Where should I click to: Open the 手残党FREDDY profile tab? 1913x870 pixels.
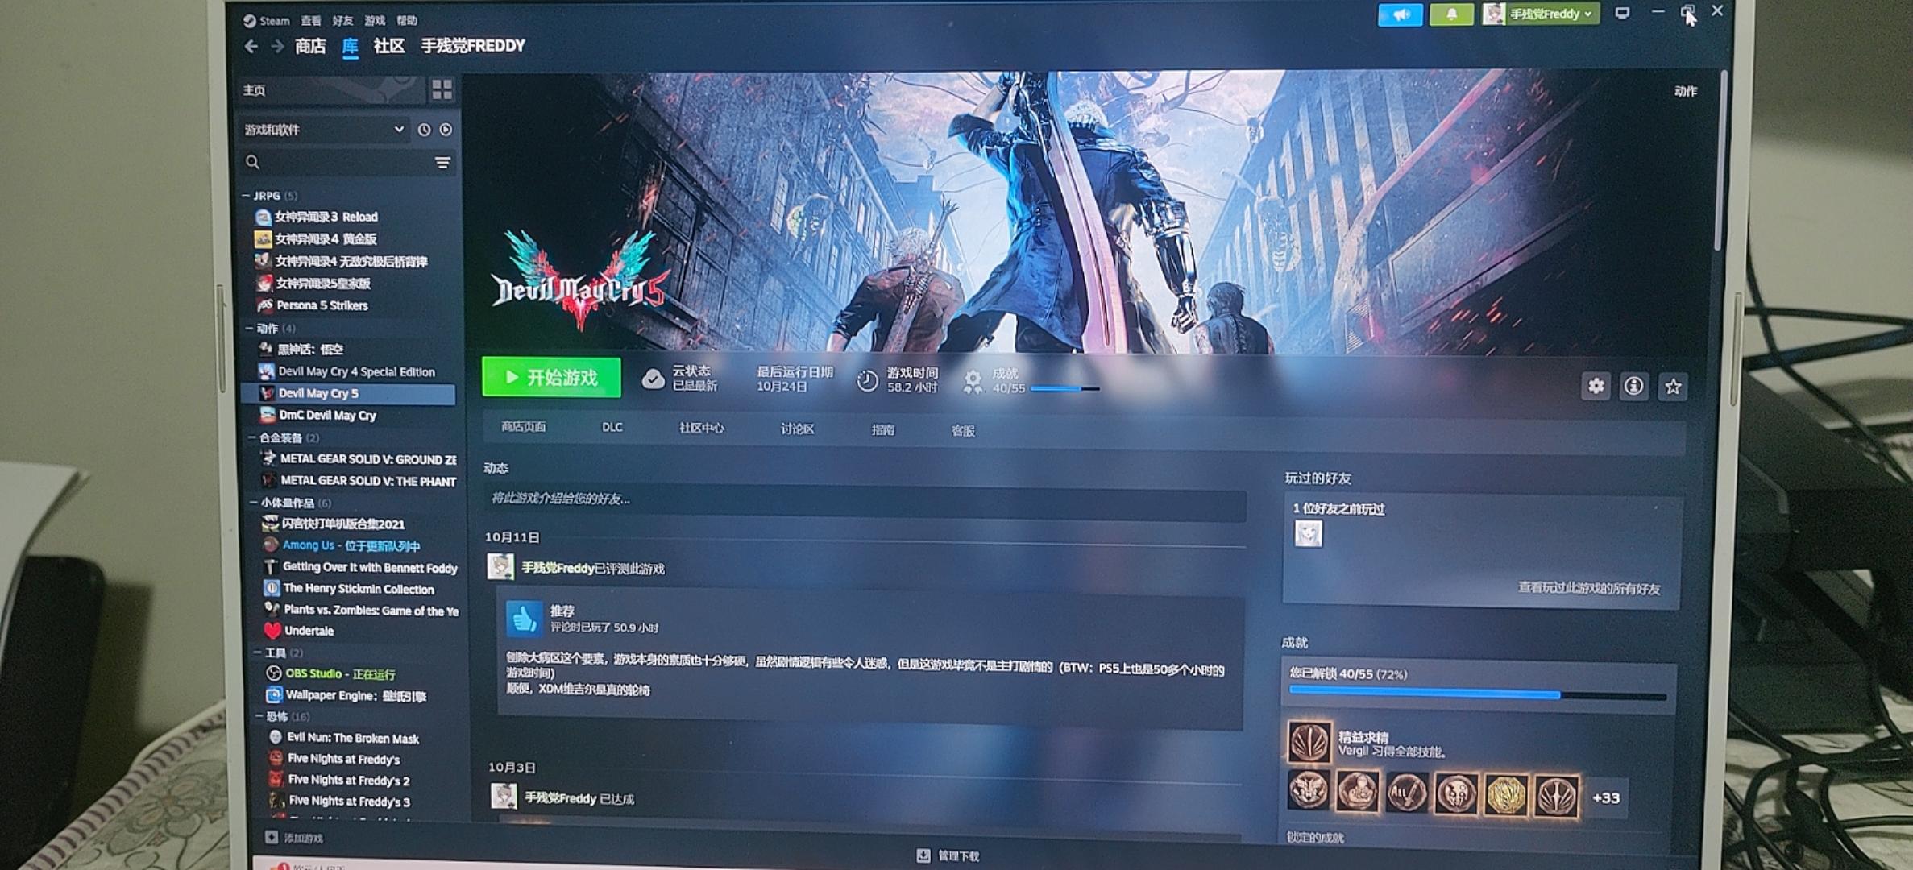(x=473, y=47)
